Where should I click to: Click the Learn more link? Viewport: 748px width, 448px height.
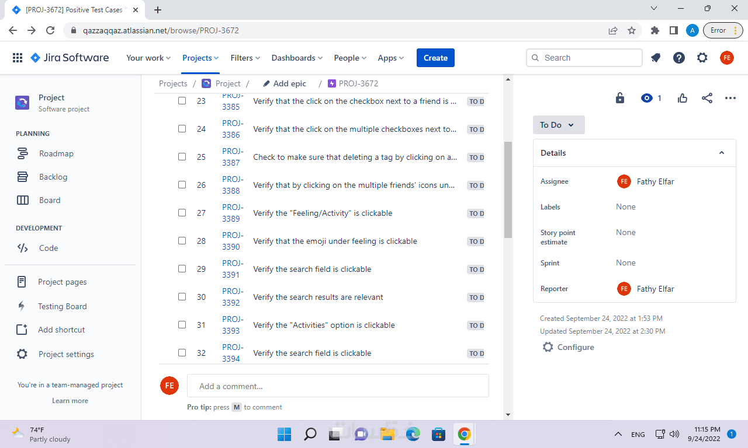(70, 401)
